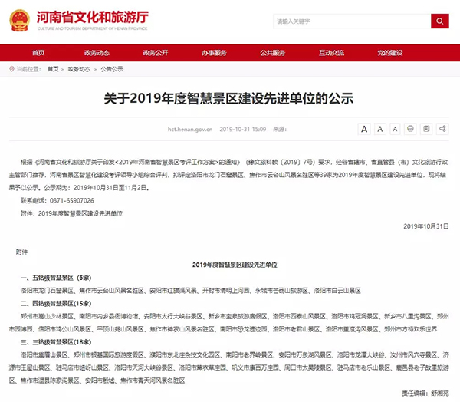The height and width of the screenshot is (402, 460).
Task: Select the largest font size A icon
Action: pos(364,129)
